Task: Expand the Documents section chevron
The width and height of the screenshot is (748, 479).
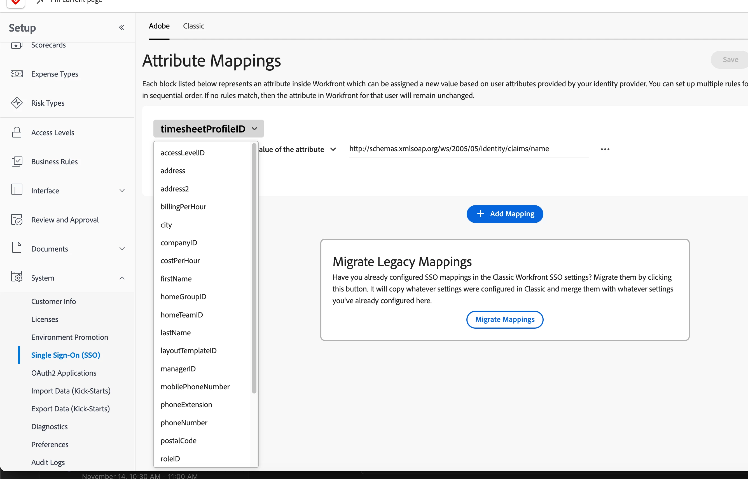Action: (x=122, y=249)
